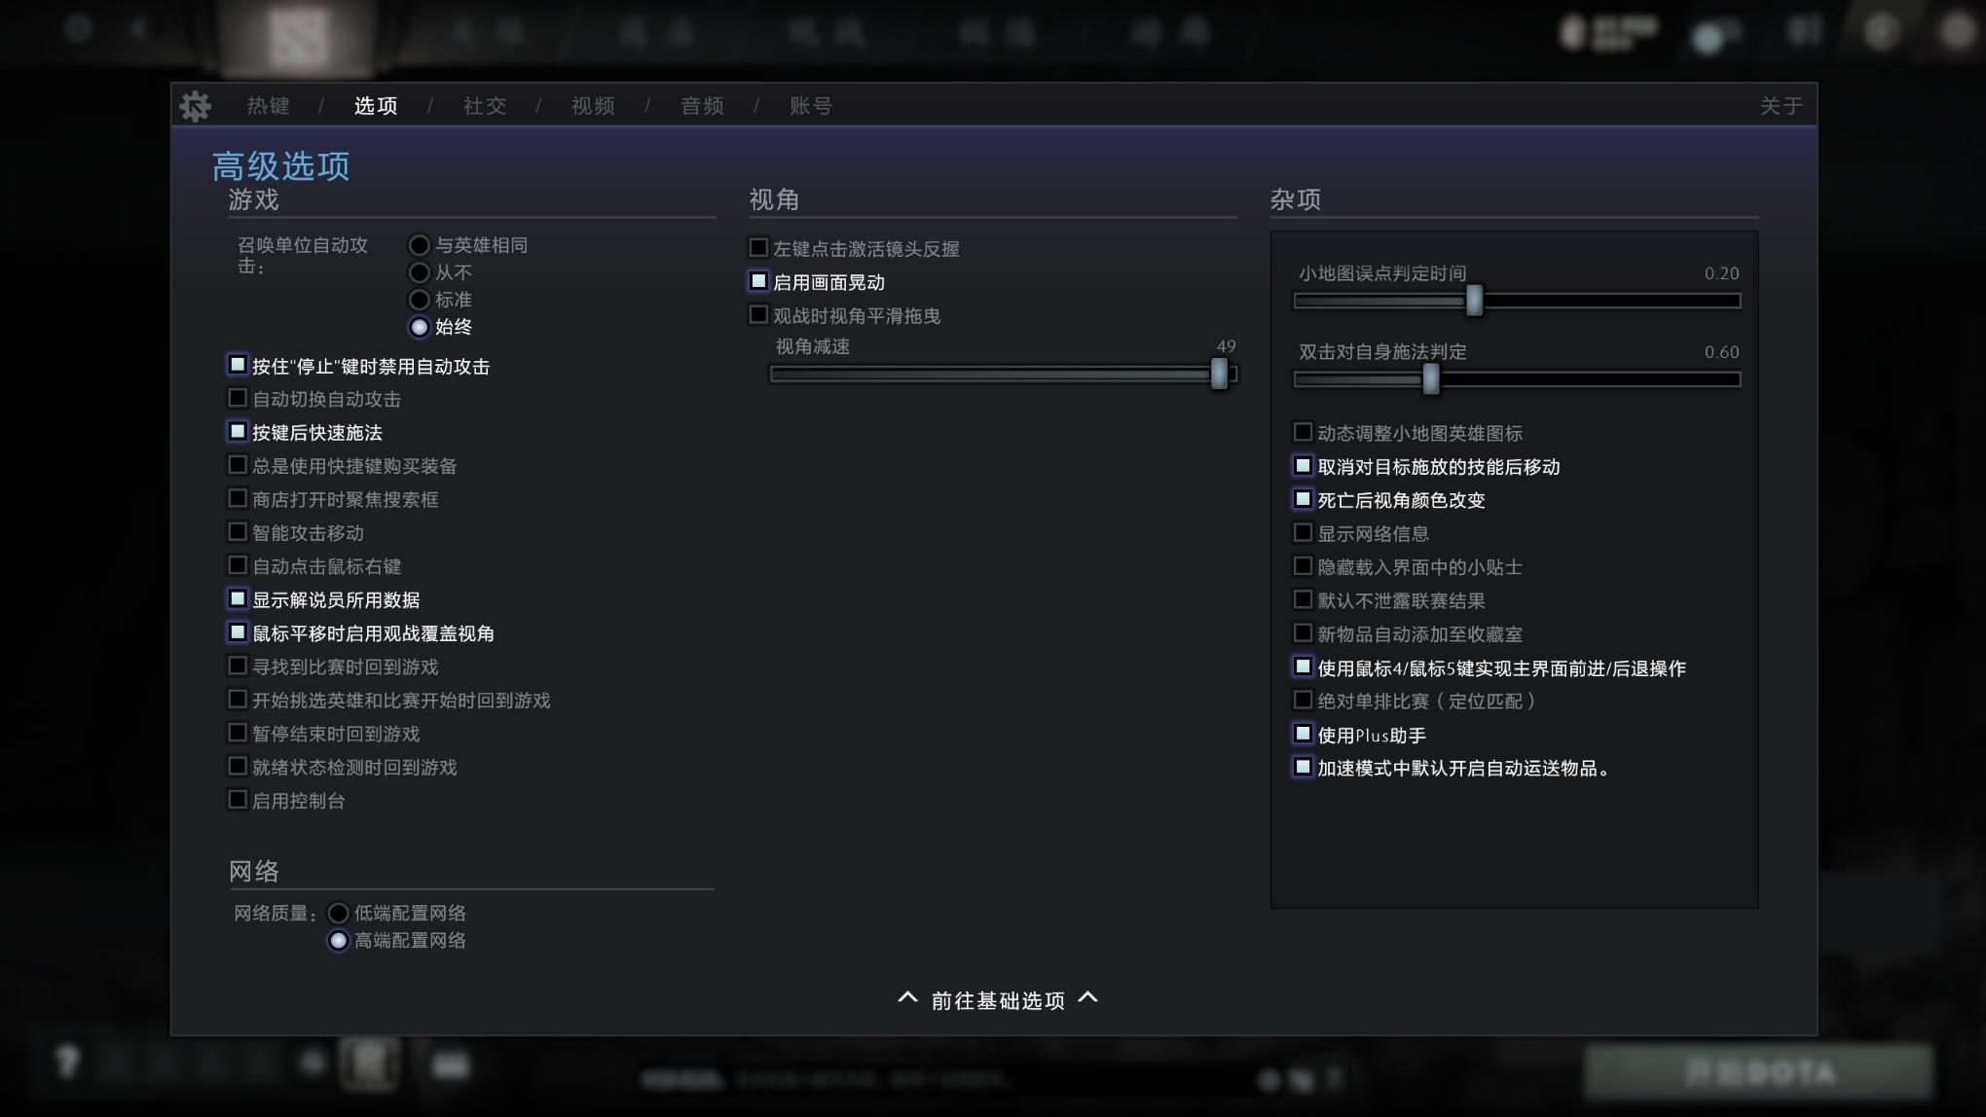This screenshot has height=1117, width=1986.
Task: Choose the 标准 auto attack mode
Action: (x=419, y=300)
